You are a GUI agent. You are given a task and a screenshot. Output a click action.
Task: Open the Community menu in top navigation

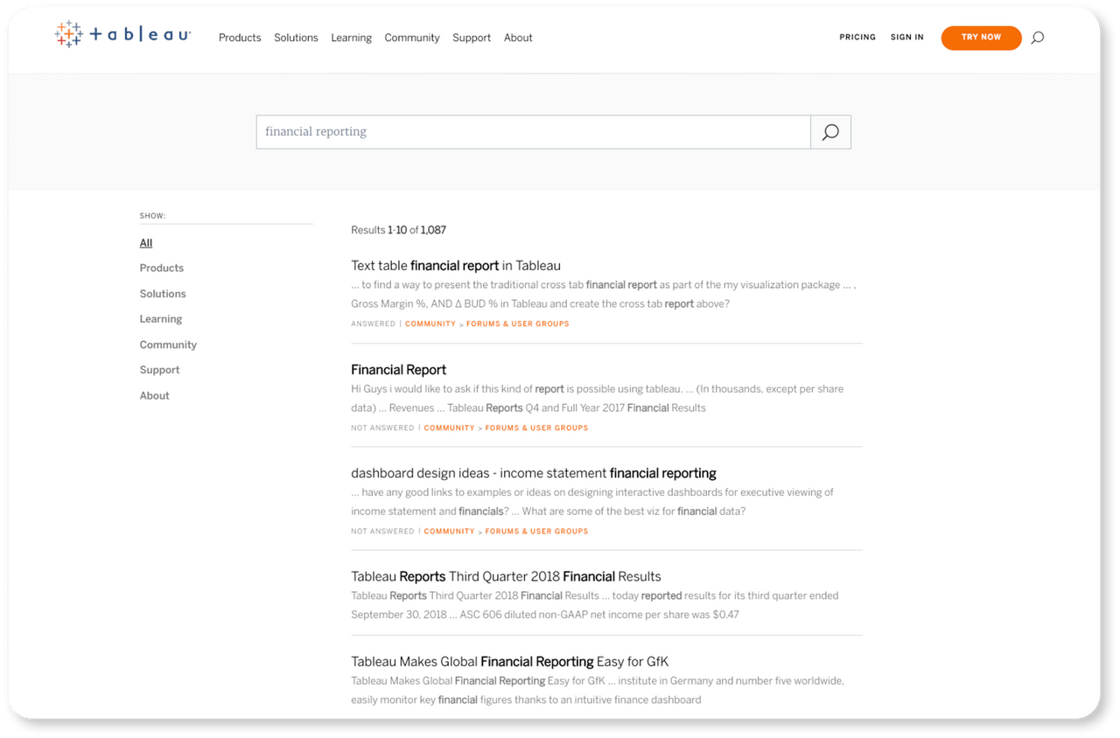coord(411,38)
